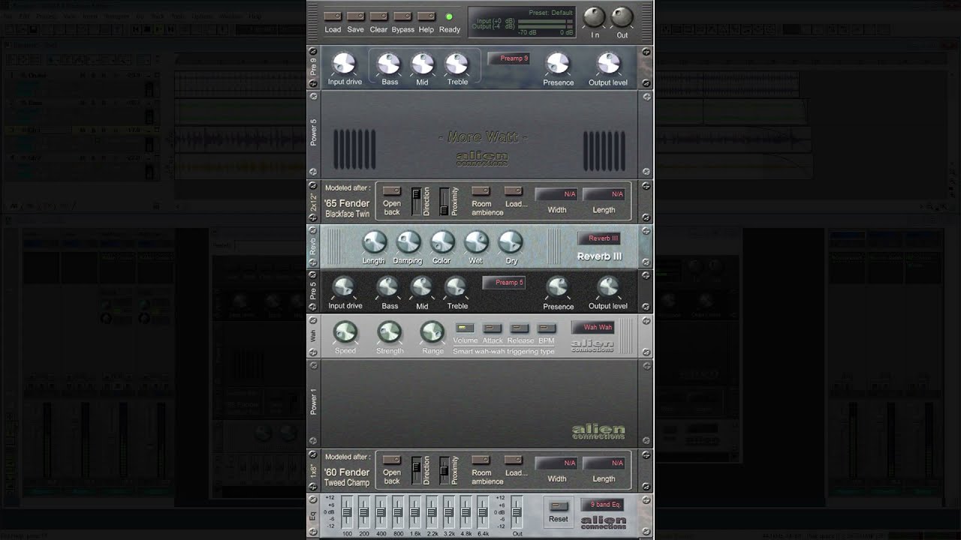Click the Pre 5 Treble knob
Image resolution: width=961 pixels, height=540 pixels.
pyautogui.click(x=456, y=287)
